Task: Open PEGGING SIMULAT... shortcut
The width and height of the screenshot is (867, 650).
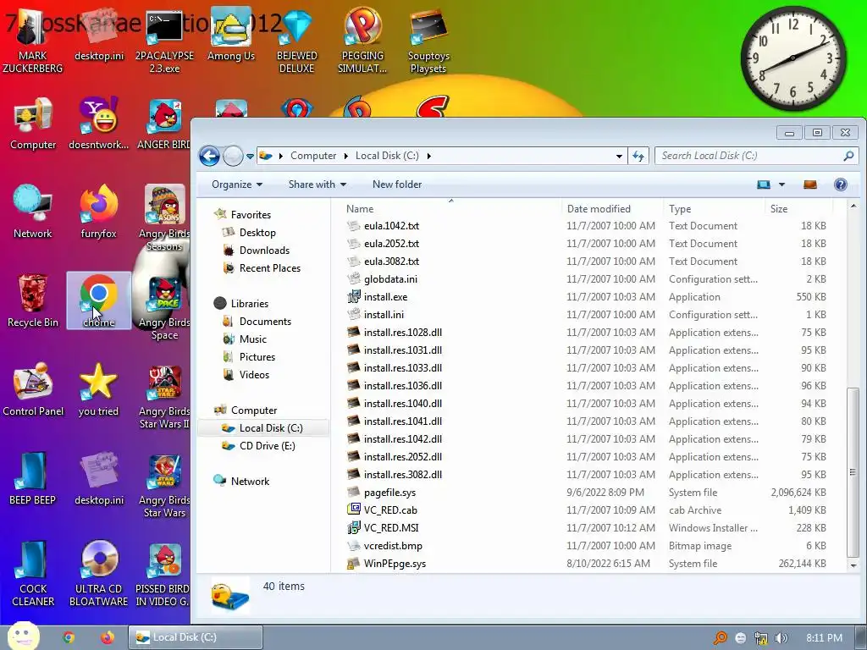Action: click(362, 41)
